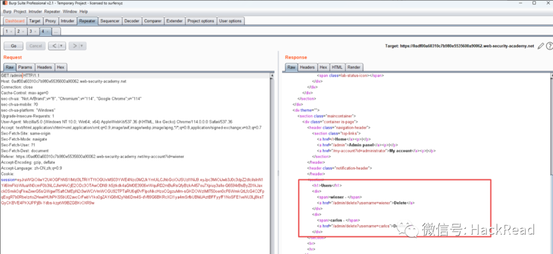Open the Response HTML tab
Image resolution: width=553 pixels, height=254 pixels.
coord(337,67)
